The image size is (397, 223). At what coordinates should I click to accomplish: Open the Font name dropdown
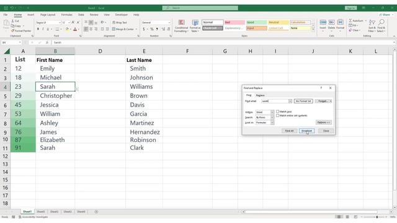(60, 22)
